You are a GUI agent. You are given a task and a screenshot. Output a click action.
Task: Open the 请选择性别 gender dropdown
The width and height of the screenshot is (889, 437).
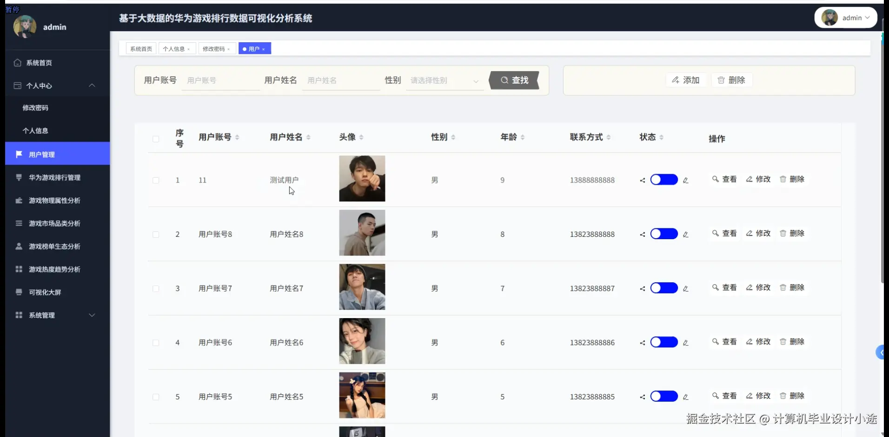point(444,80)
